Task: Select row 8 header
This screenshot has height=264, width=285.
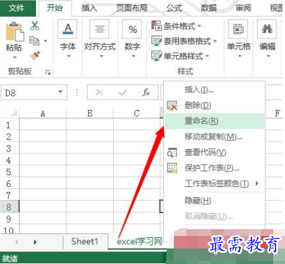Action: (x=9, y=207)
